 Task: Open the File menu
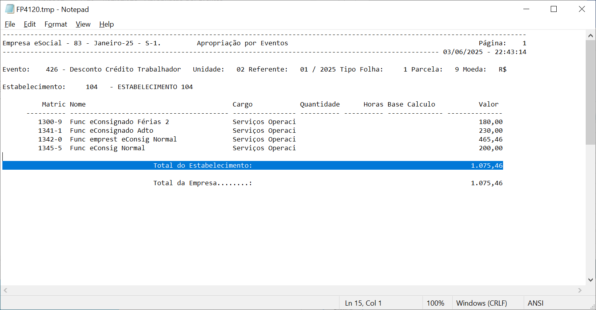click(x=10, y=24)
